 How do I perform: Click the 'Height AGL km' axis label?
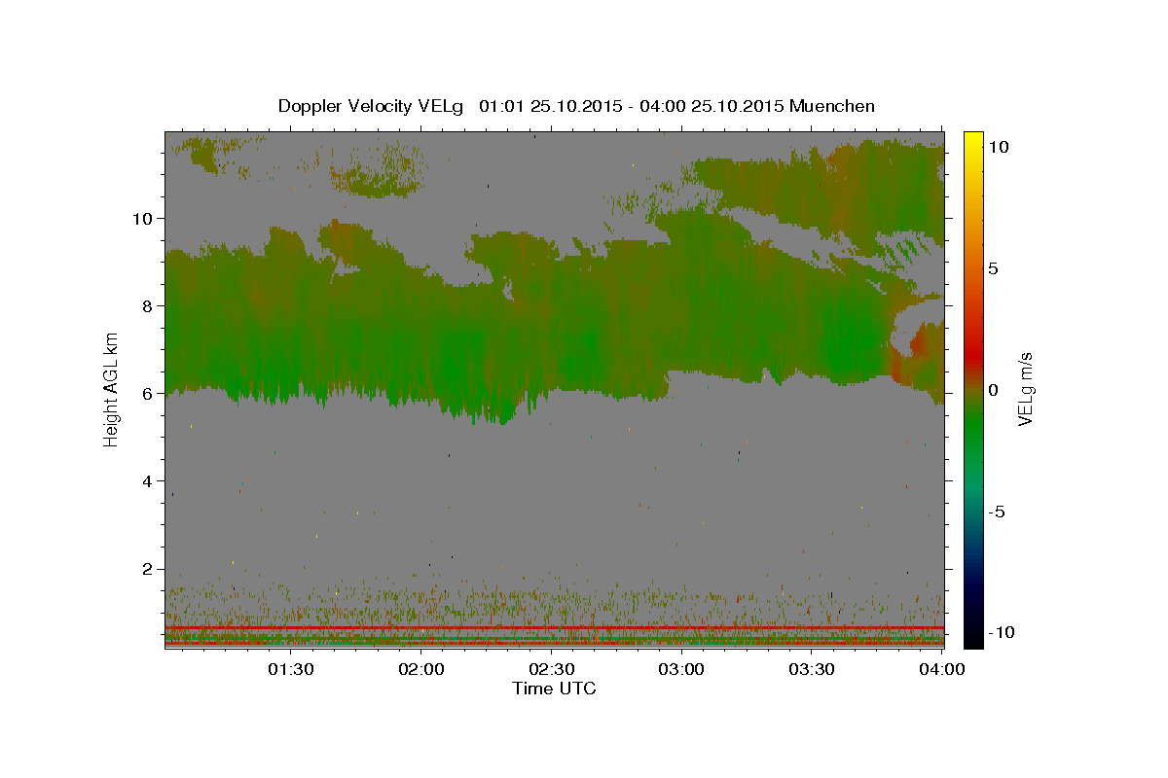tap(112, 389)
